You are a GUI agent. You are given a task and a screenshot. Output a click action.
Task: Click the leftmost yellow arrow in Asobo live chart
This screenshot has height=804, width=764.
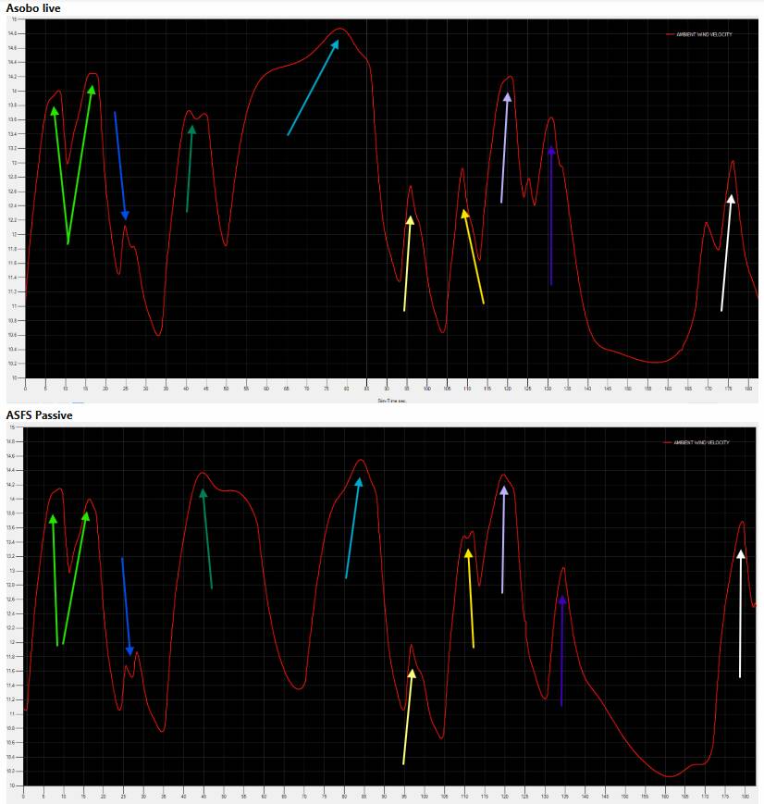click(408, 264)
